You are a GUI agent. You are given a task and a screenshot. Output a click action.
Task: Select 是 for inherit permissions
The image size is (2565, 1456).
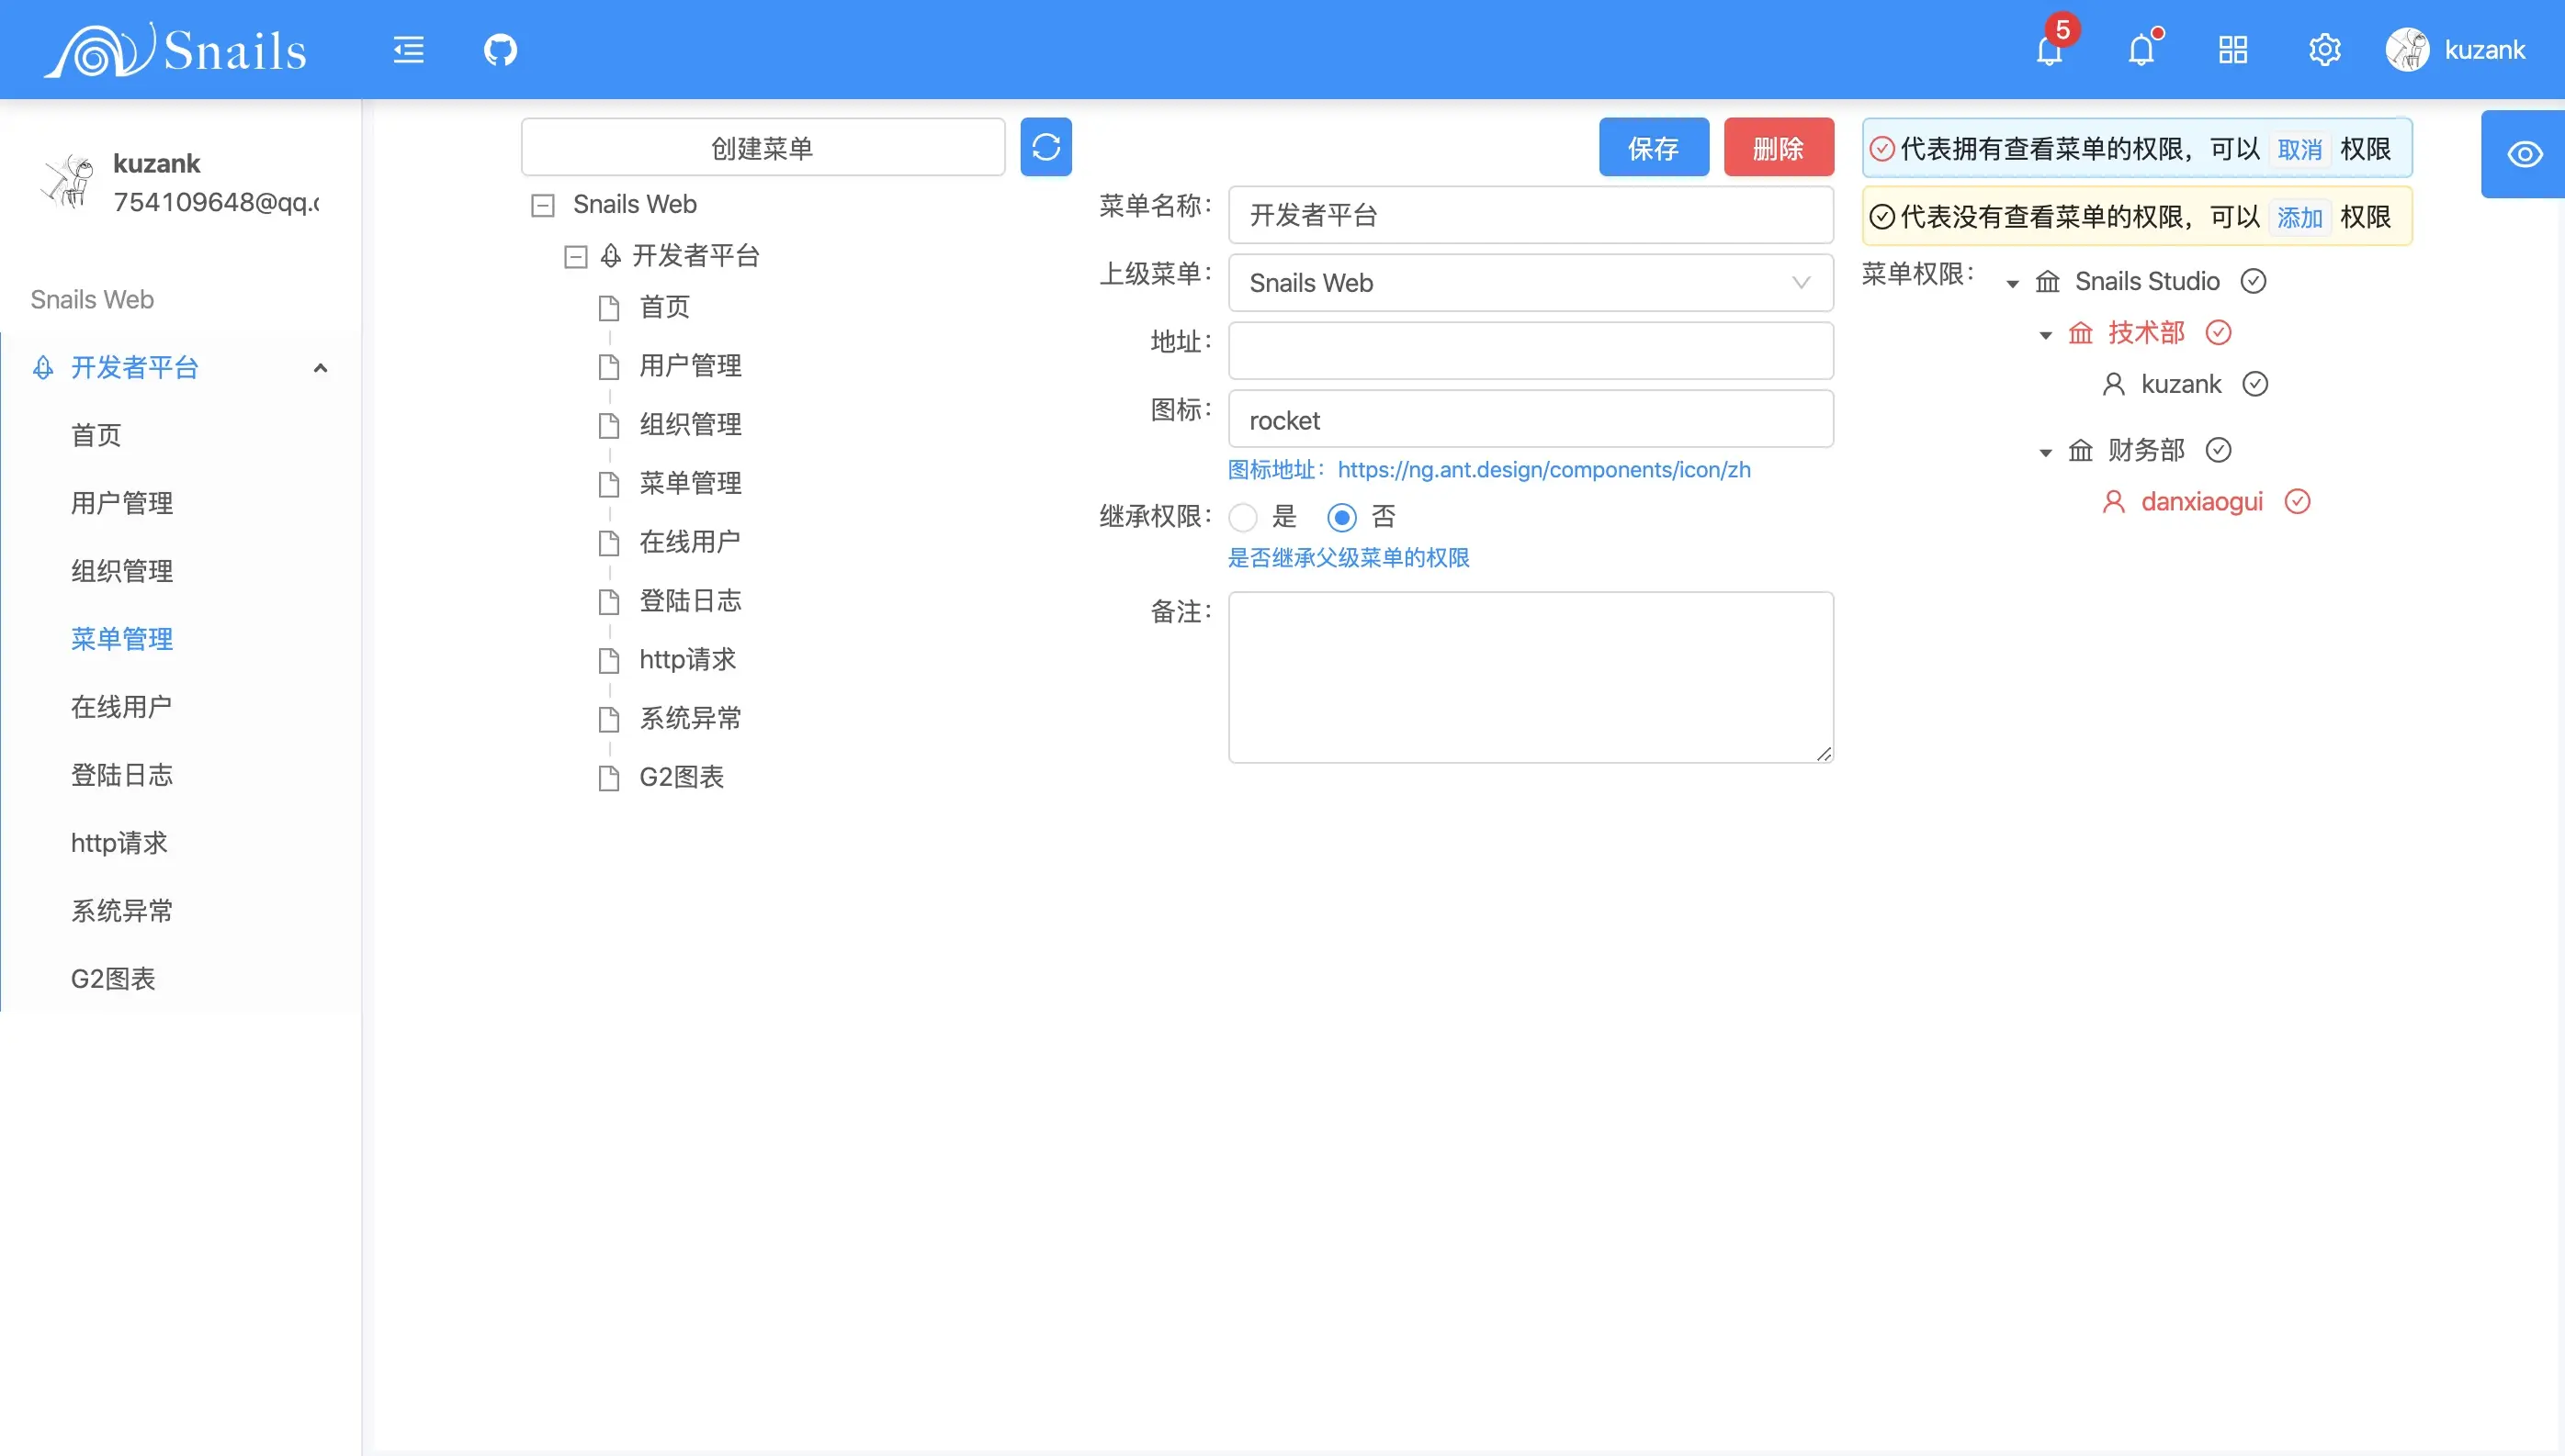(x=1242, y=517)
